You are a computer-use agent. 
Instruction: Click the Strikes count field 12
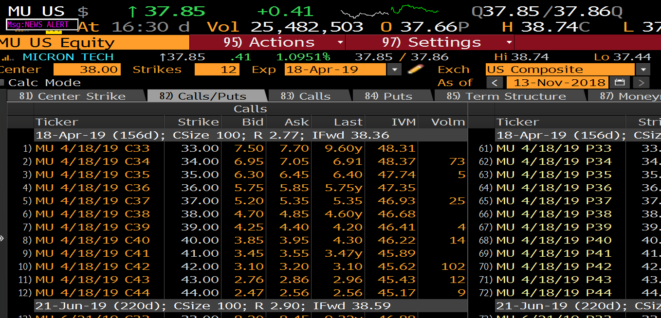(x=217, y=70)
